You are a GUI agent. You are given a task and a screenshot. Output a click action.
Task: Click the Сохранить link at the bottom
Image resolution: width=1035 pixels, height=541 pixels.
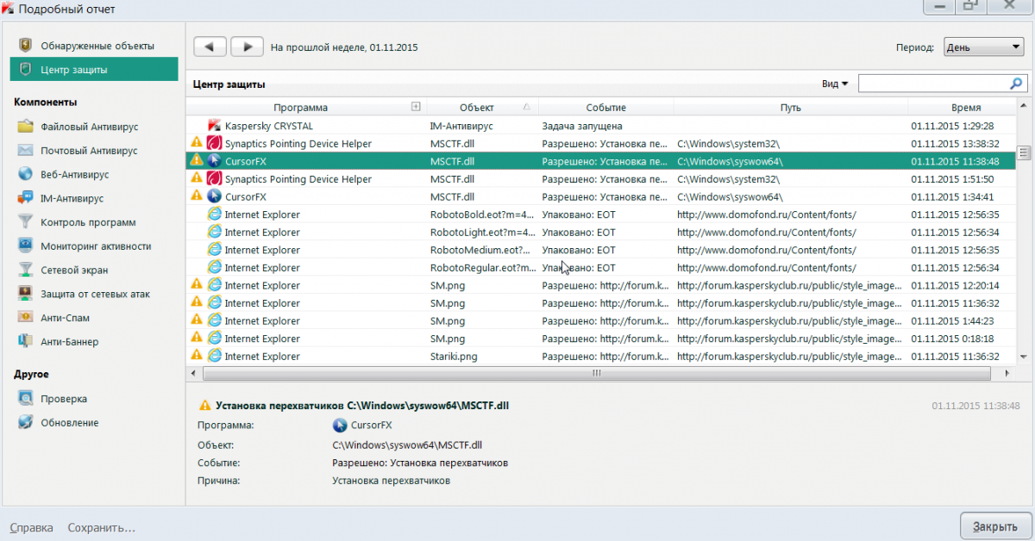pos(101,527)
